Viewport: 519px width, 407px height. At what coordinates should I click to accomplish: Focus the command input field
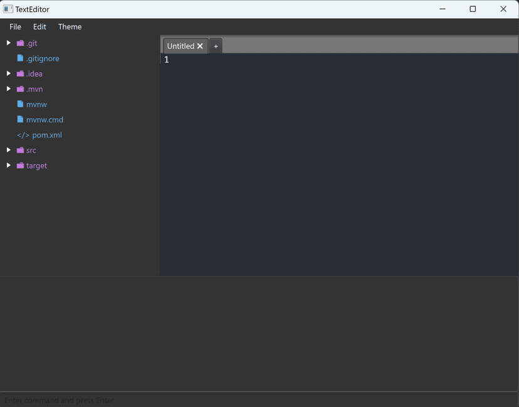coord(251,400)
